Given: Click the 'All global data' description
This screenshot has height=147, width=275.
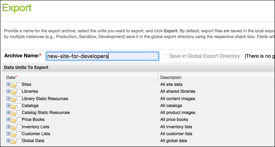Looking at the screenshot, I should pos(174,140).
